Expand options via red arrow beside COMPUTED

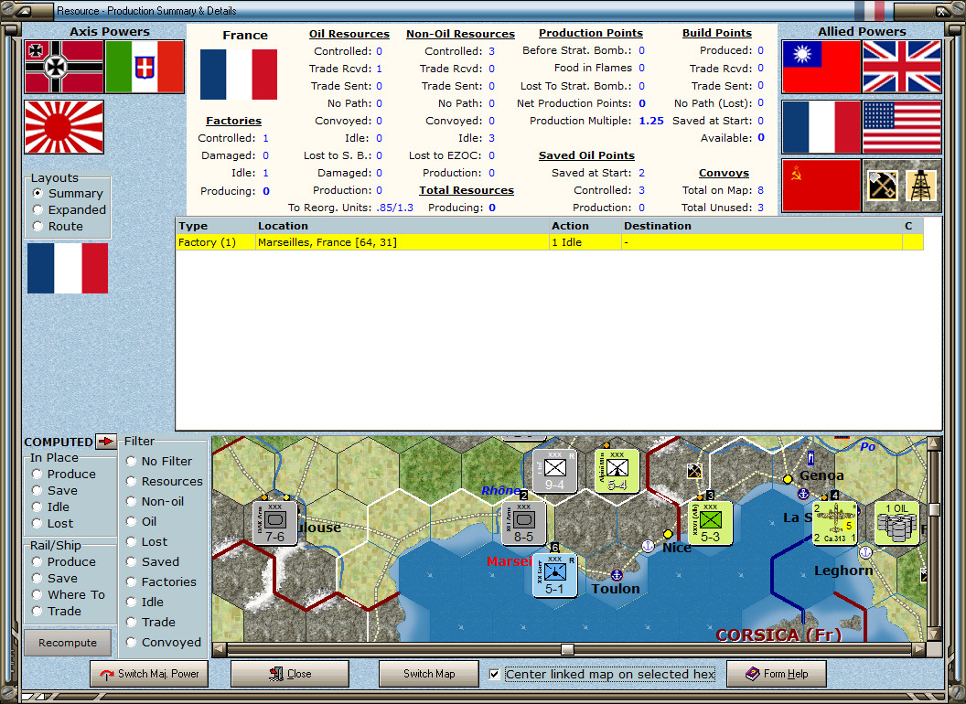tap(105, 443)
